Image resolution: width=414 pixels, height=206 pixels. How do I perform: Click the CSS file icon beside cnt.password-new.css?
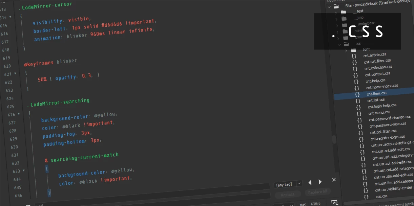(x=360, y=127)
